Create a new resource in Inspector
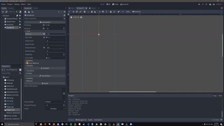 pyautogui.click(x=26, y=12)
